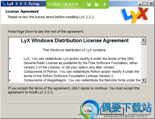Click the License Agreement heading text

point(22,11)
